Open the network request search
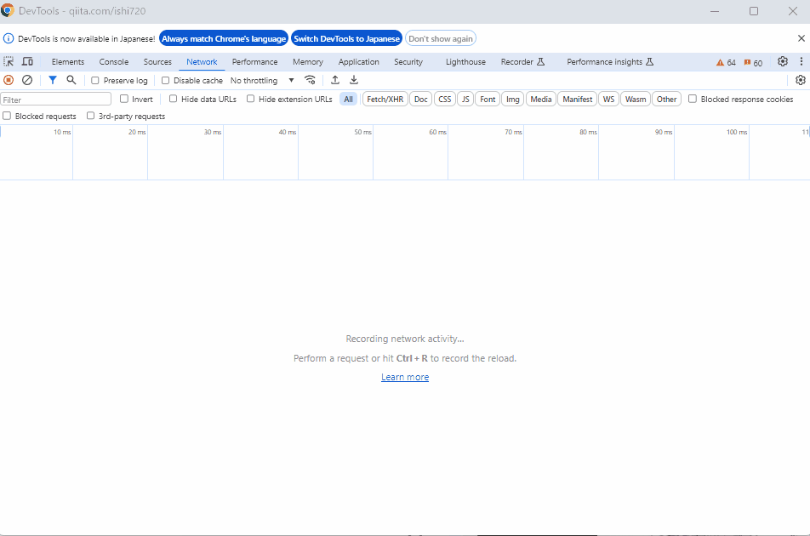This screenshot has width=810, height=536. [x=71, y=80]
